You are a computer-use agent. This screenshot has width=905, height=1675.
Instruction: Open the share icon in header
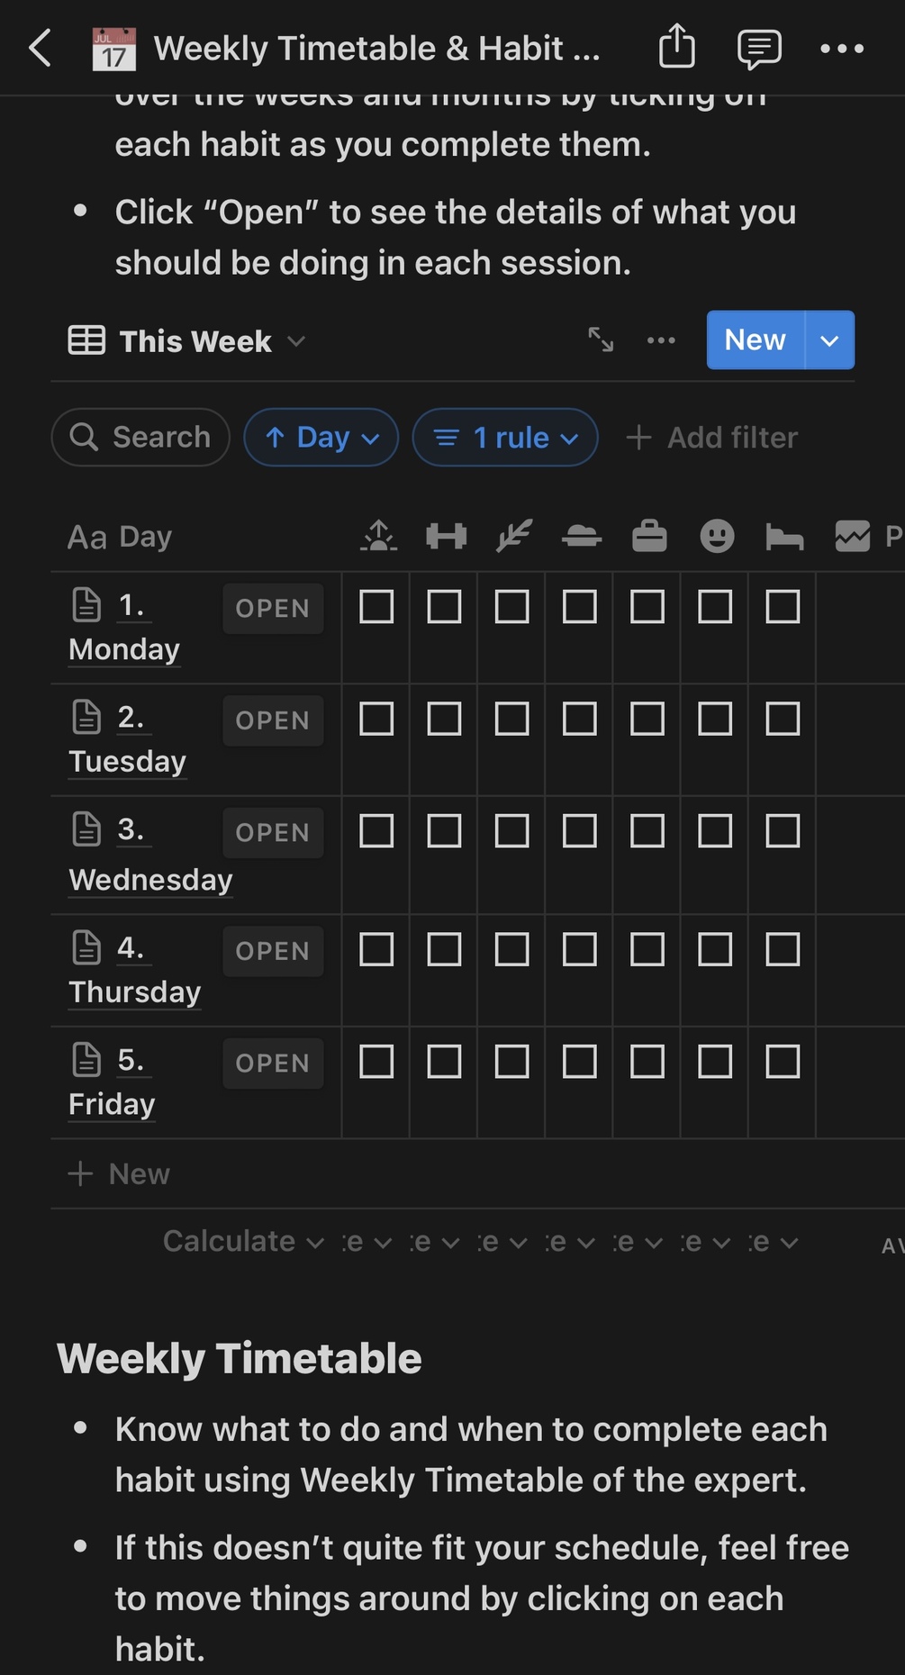point(676,47)
